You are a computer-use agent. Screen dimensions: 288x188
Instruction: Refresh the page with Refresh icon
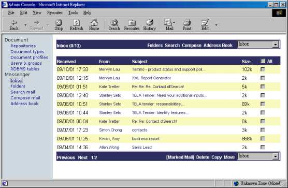77,25
